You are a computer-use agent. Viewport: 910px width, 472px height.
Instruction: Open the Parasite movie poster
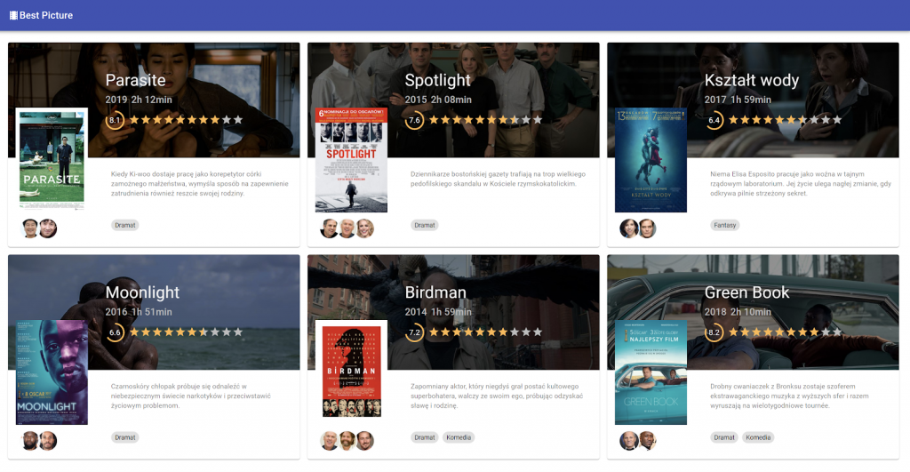pos(52,159)
